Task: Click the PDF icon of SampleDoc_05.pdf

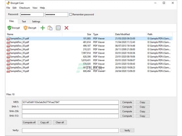Action: [x=8, y=53]
